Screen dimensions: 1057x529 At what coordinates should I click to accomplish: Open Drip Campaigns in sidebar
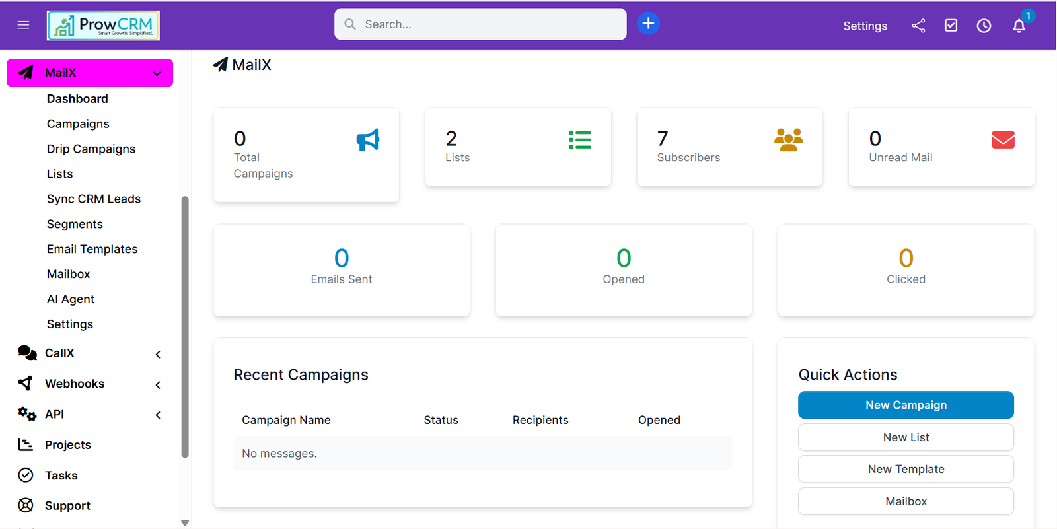pyautogui.click(x=91, y=149)
